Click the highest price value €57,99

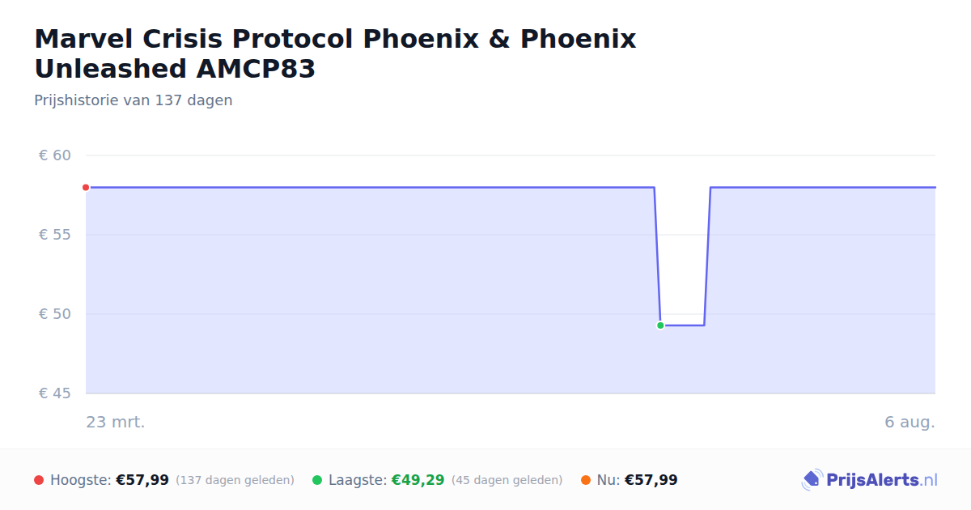point(142,480)
